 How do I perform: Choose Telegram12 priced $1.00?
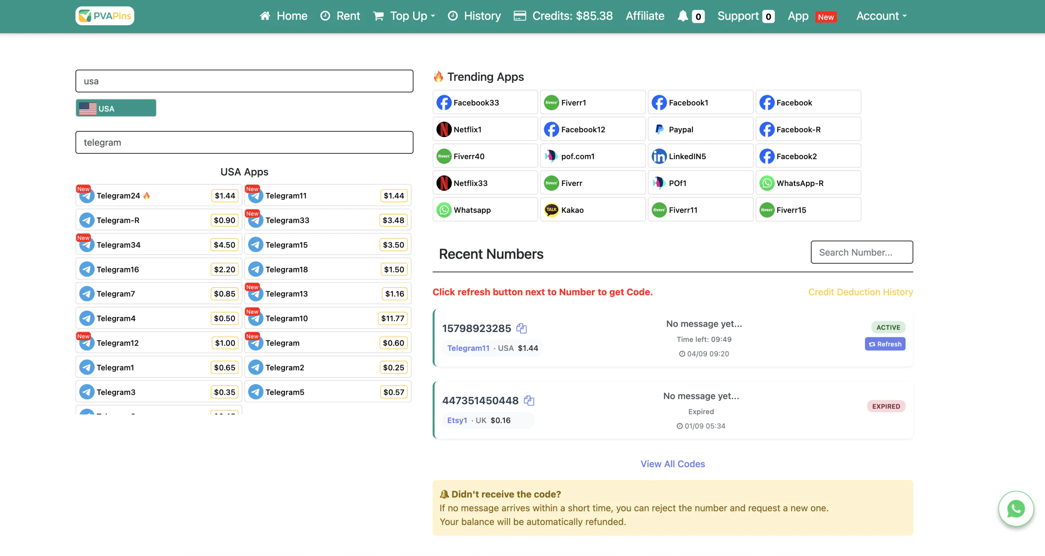pyautogui.click(x=159, y=343)
